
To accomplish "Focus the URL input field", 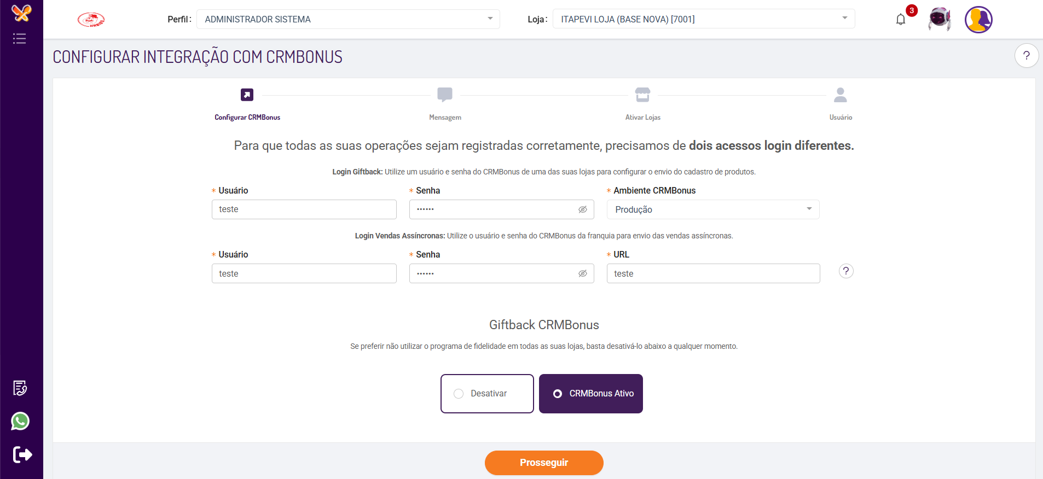I will click(713, 273).
